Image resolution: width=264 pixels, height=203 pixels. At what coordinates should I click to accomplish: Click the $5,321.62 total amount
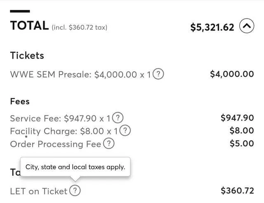click(212, 27)
